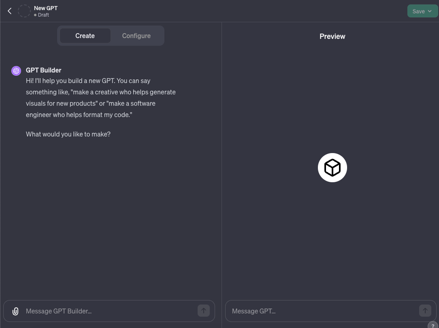
Task: Click the purple GPT Builder avatar icon
Action: (x=16, y=71)
